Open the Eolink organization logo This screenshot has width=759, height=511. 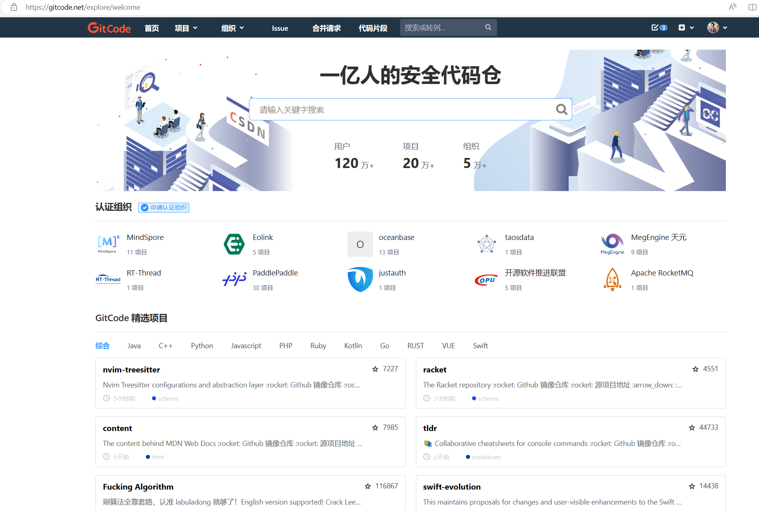click(x=234, y=244)
